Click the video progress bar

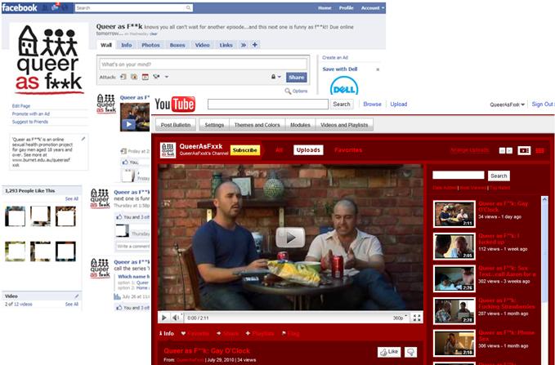286,311
